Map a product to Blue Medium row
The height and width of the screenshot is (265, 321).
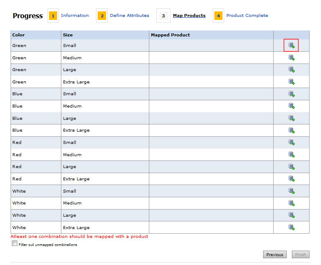291,106
